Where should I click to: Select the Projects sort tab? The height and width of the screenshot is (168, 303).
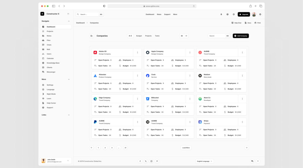[x=148, y=36]
